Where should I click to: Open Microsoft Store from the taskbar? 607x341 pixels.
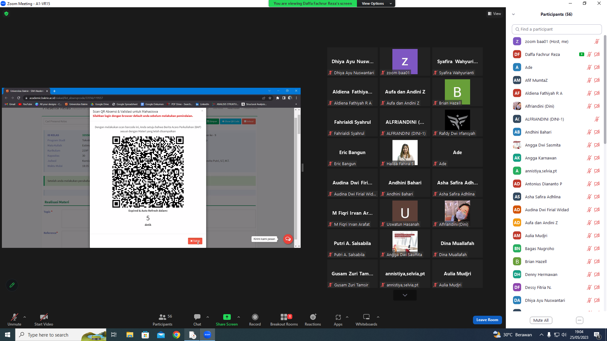click(145, 335)
